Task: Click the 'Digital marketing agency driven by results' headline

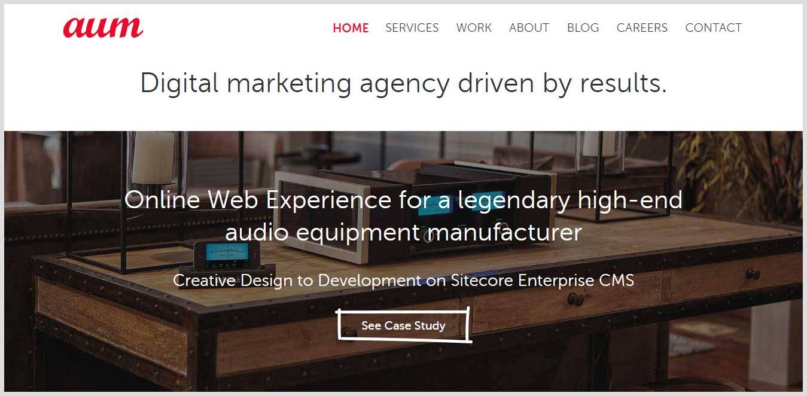Action: (x=403, y=83)
